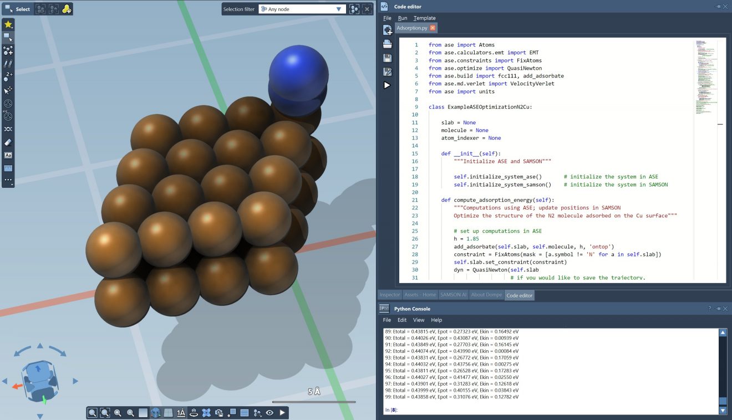Toggle the eye visibility icon in bottom toolbar
Viewport: 732px width, 420px height.
(x=270, y=413)
